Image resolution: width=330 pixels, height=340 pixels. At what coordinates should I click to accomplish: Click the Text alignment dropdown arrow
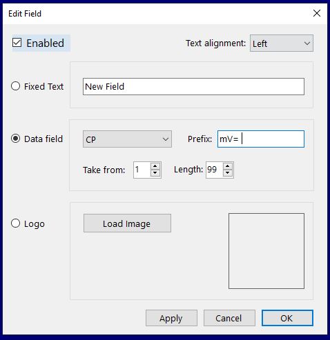[307, 43]
